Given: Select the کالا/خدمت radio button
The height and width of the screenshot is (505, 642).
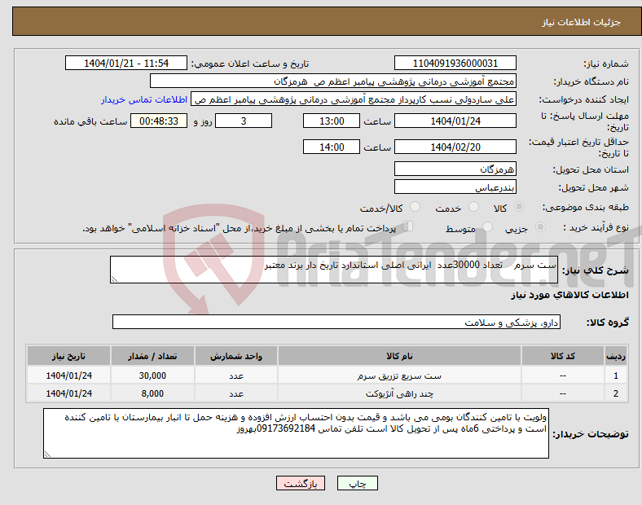Looking at the screenshot, I should click(x=415, y=207).
